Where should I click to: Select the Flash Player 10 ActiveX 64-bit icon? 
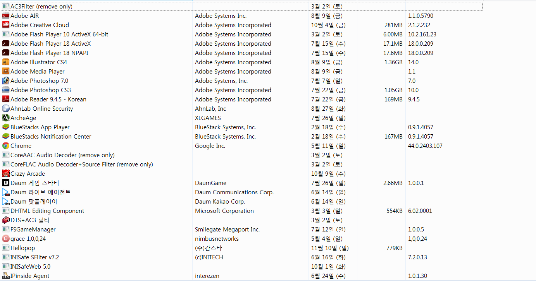(5, 34)
